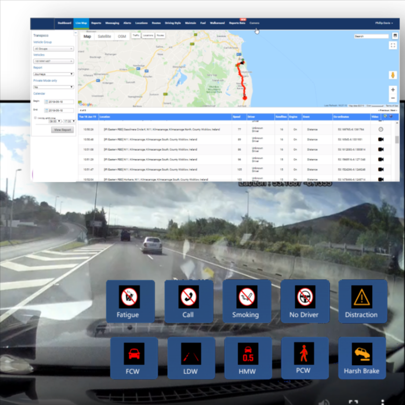Click the map Search input field
The image size is (405, 405).
(x=371, y=36)
